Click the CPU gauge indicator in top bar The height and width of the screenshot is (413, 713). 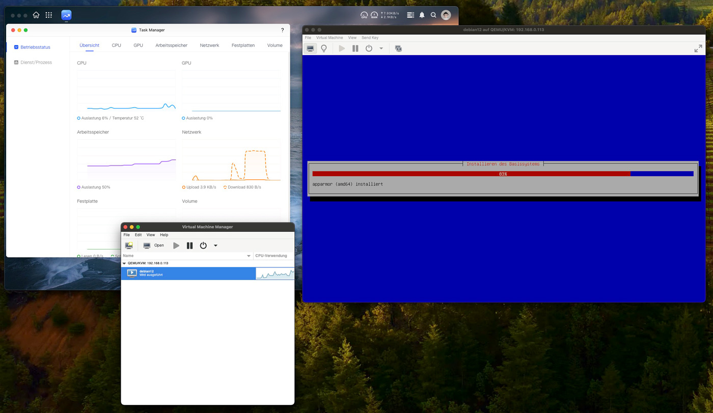point(364,15)
